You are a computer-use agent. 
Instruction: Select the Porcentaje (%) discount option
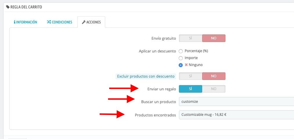click(x=181, y=51)
